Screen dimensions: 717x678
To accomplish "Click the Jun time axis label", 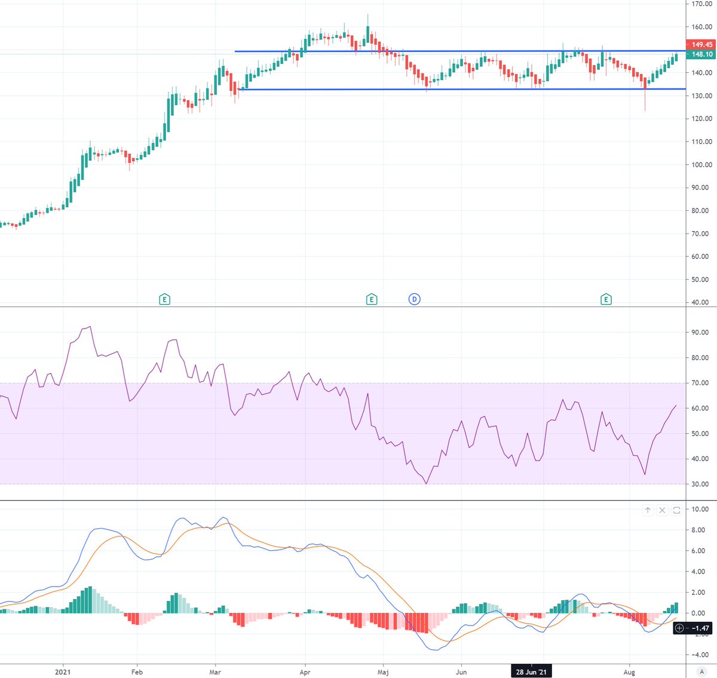I will point(461,672).
